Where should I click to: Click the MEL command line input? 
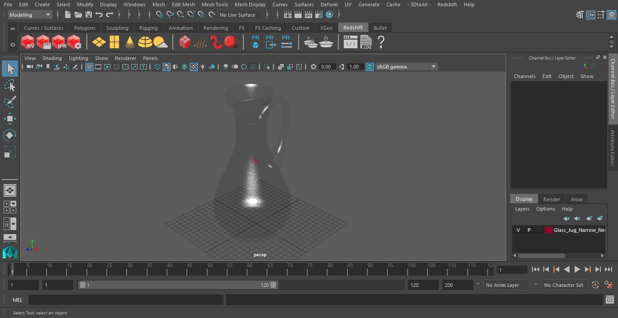point(125,300)
